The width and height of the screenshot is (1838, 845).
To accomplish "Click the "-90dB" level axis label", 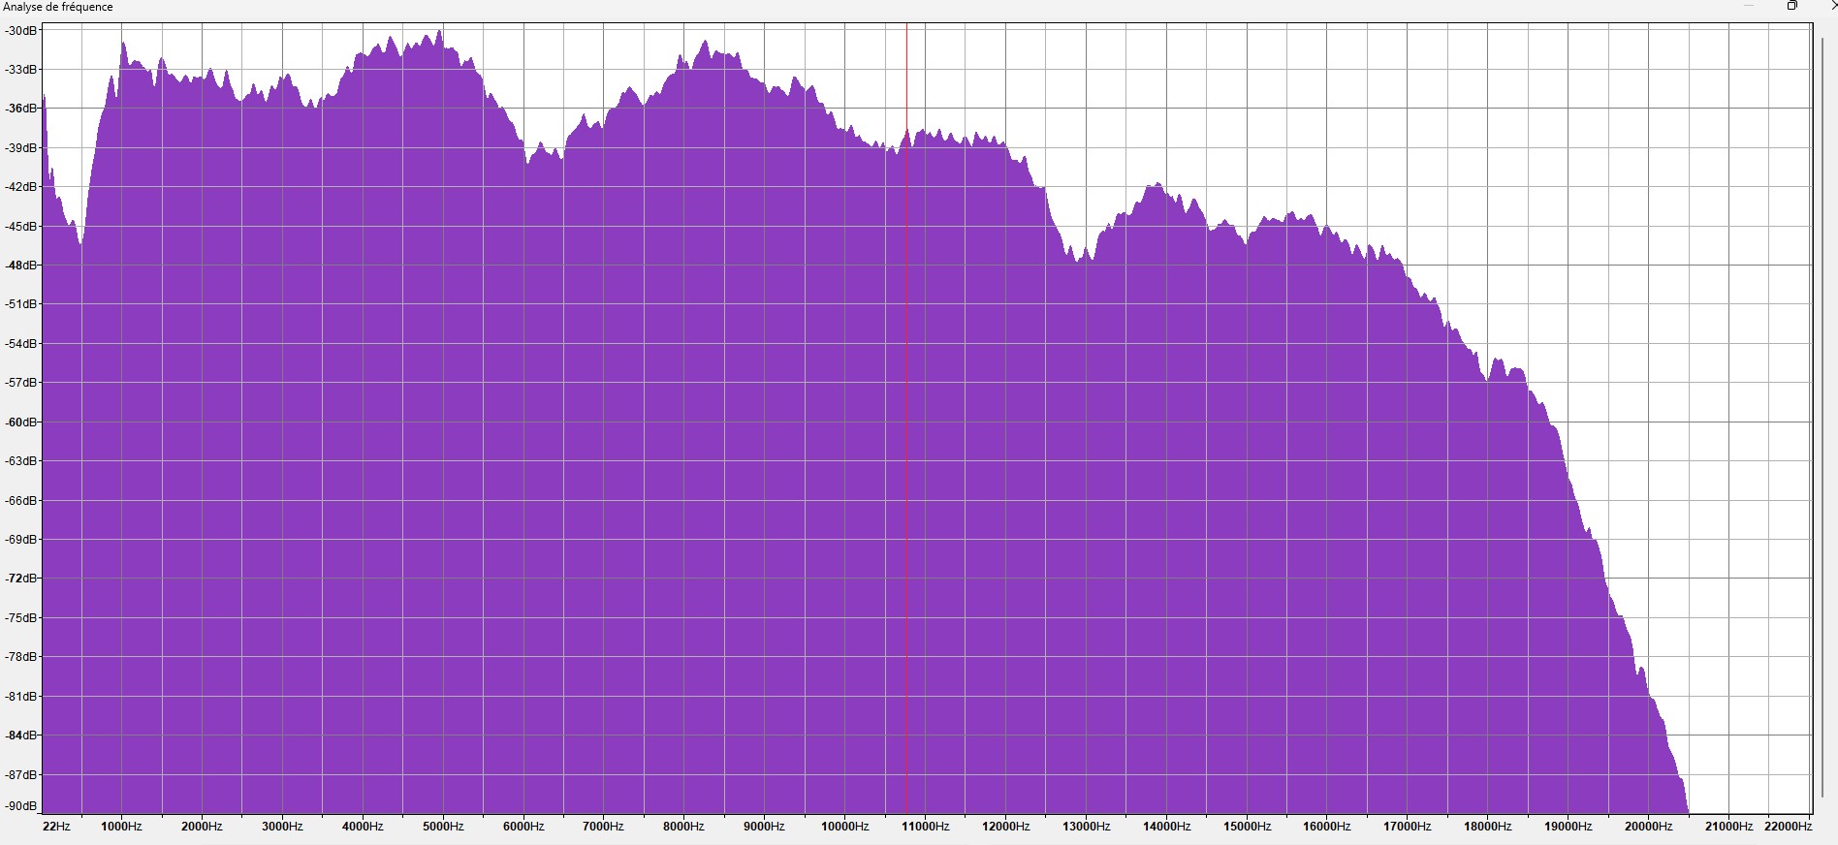I will (x=21, y=806).
